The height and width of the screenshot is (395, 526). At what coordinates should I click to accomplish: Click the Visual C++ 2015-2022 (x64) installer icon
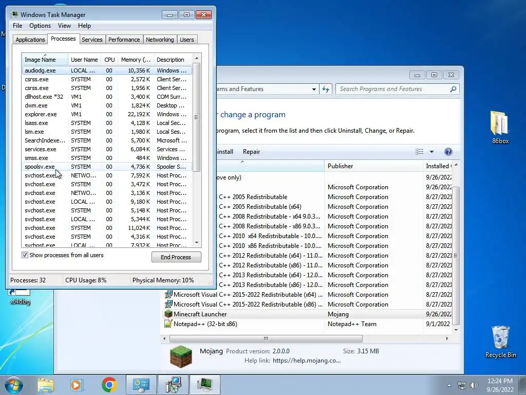pyautogui.click(x=168, y=295)
